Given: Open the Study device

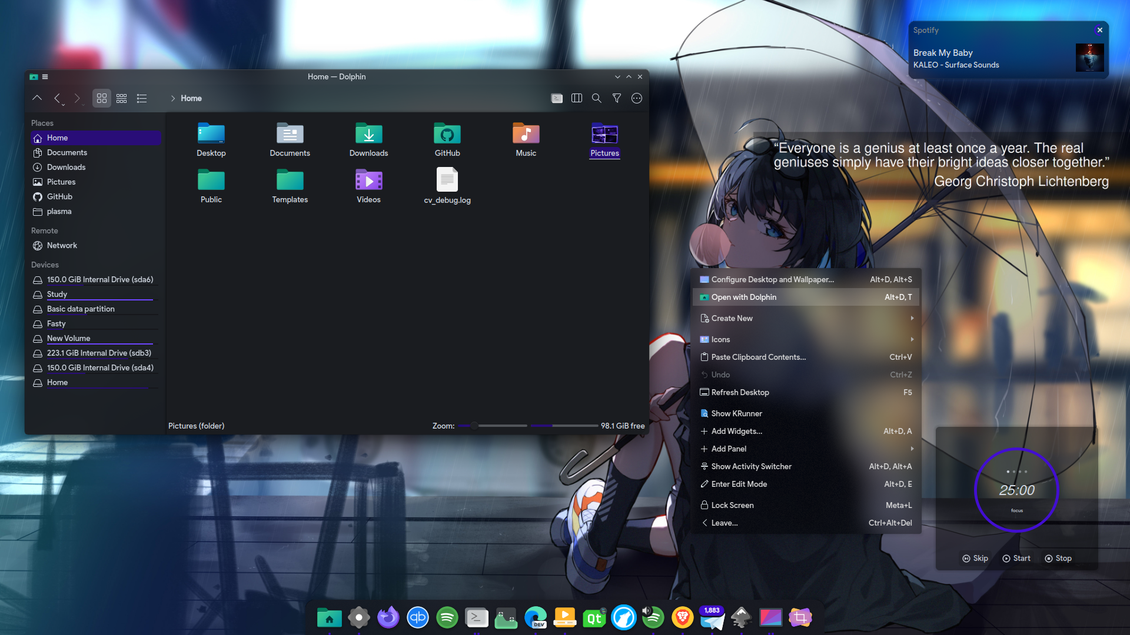Looking at the screenshot, I should click(95, 294).
